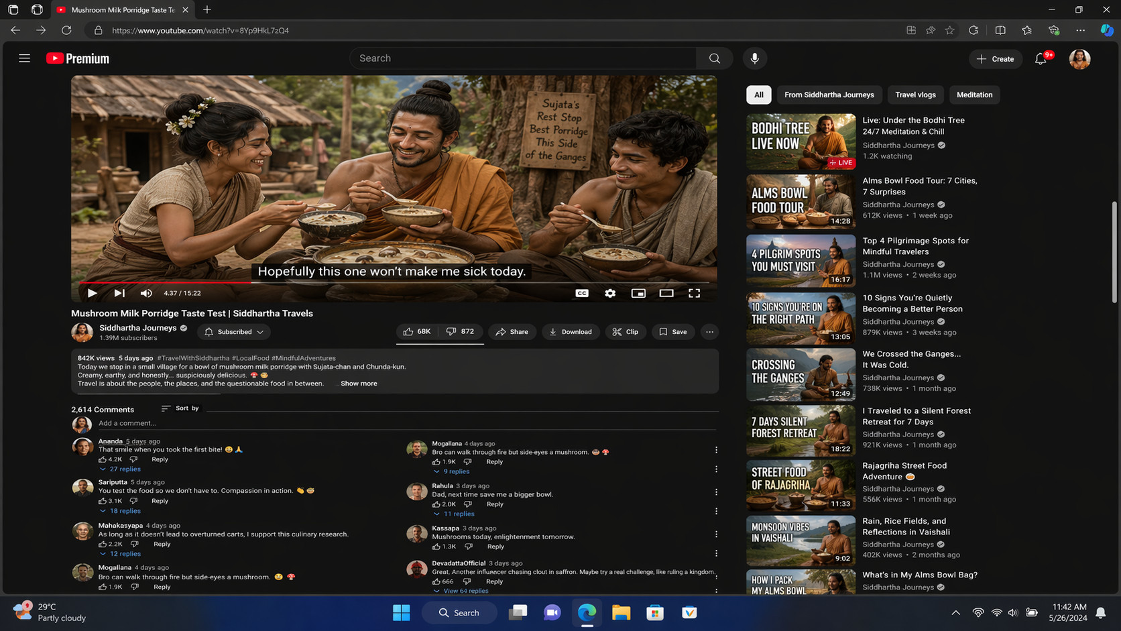Click Show more in video description
The image size is (1121, 631).
click(x=359, y=384)
